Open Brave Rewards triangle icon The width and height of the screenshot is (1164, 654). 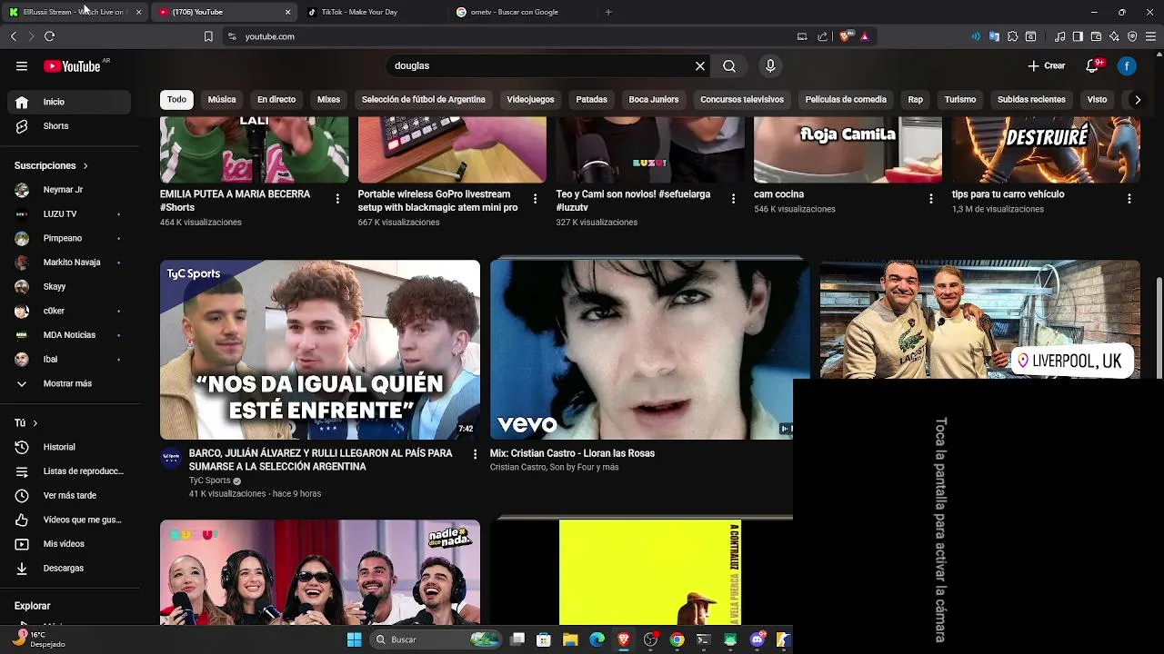tap(864, 36)
